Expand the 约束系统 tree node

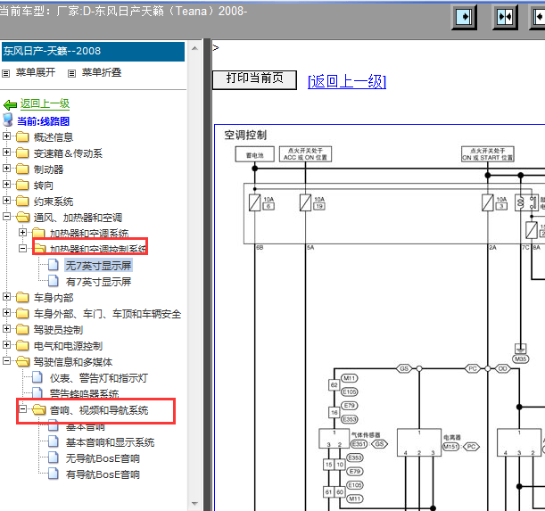coord(6,200)
